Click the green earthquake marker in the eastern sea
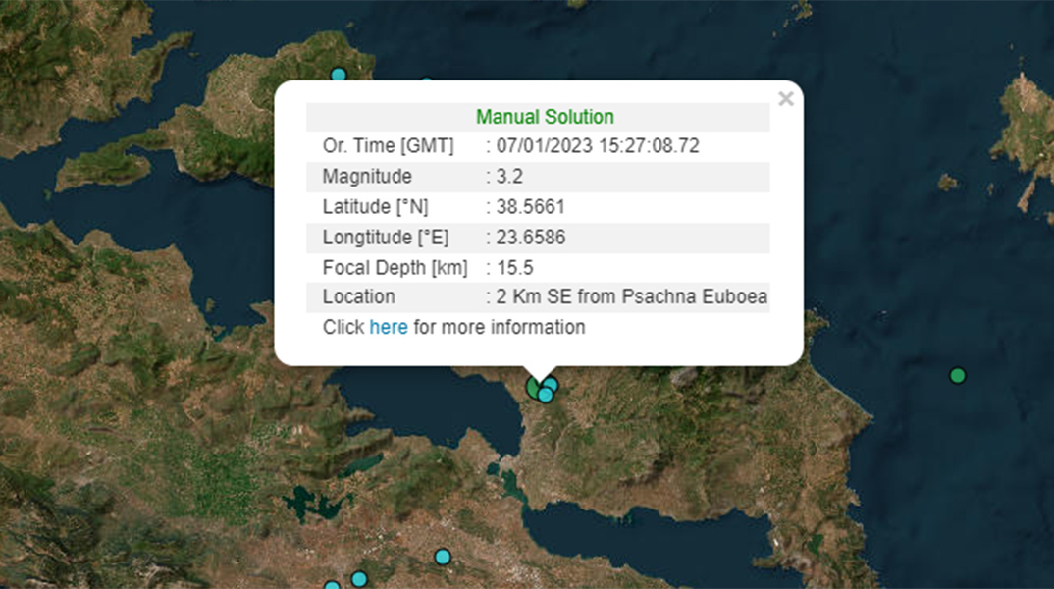 click(958, 375)
